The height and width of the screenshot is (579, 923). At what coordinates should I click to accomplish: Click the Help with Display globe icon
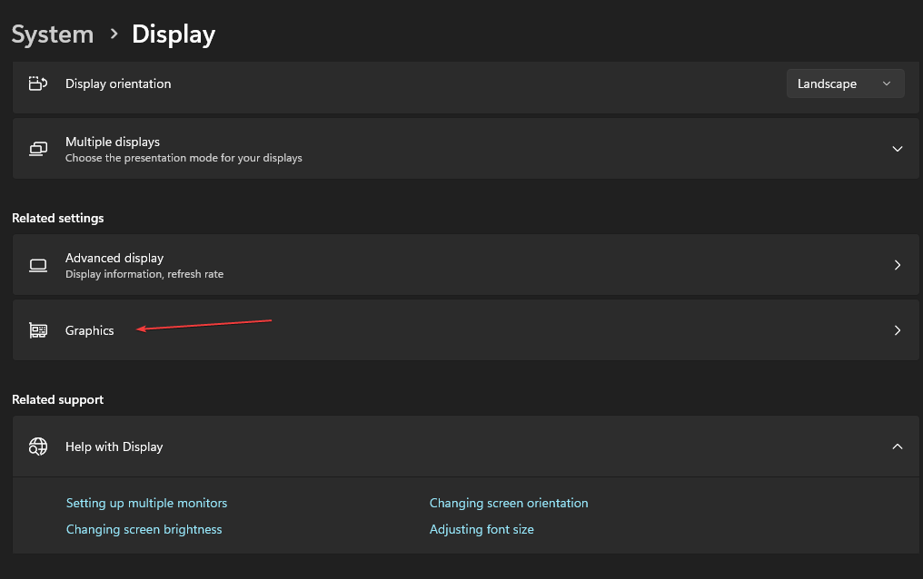38,447
